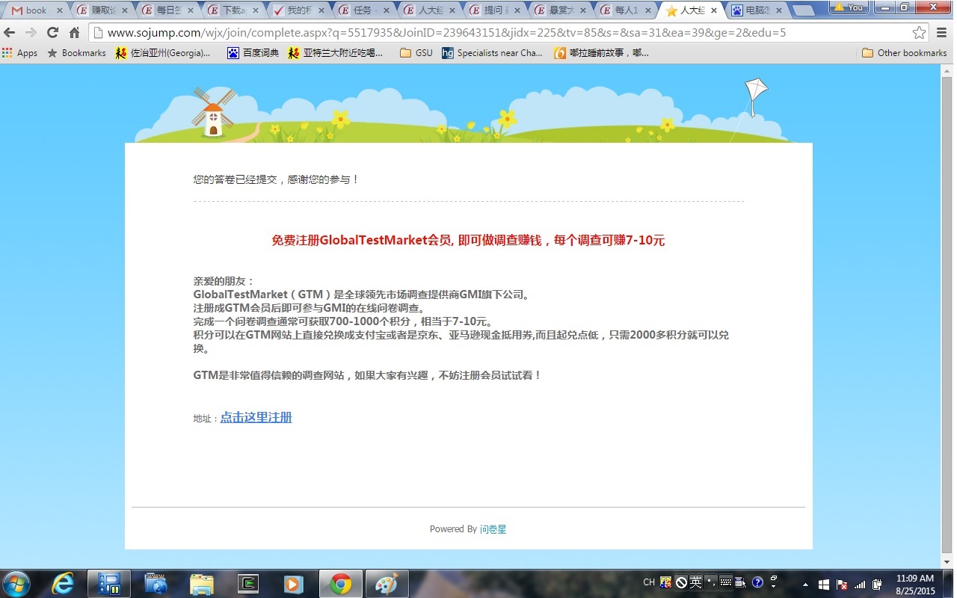Switch to the 悬赏 tab
Image resolution: width=957 pixels, height=598 pixels.
(x=559, y=10)
